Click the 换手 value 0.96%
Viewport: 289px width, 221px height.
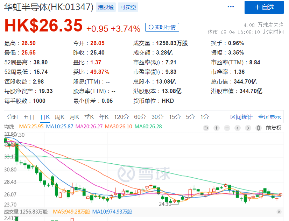pyautogui.click(x=236, y=43)
